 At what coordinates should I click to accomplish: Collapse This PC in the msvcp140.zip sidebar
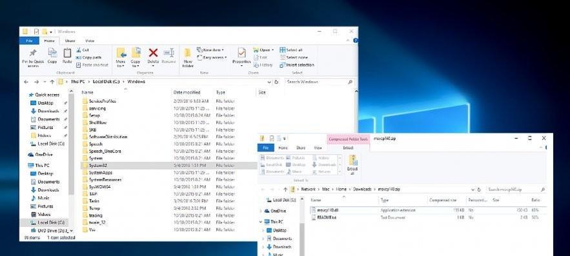(x=261, y=222)
